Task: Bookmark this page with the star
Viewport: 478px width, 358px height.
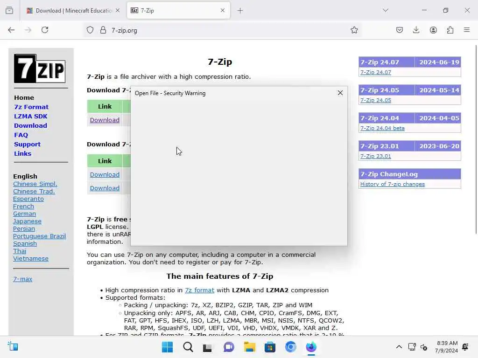Action: click(354, 30)
